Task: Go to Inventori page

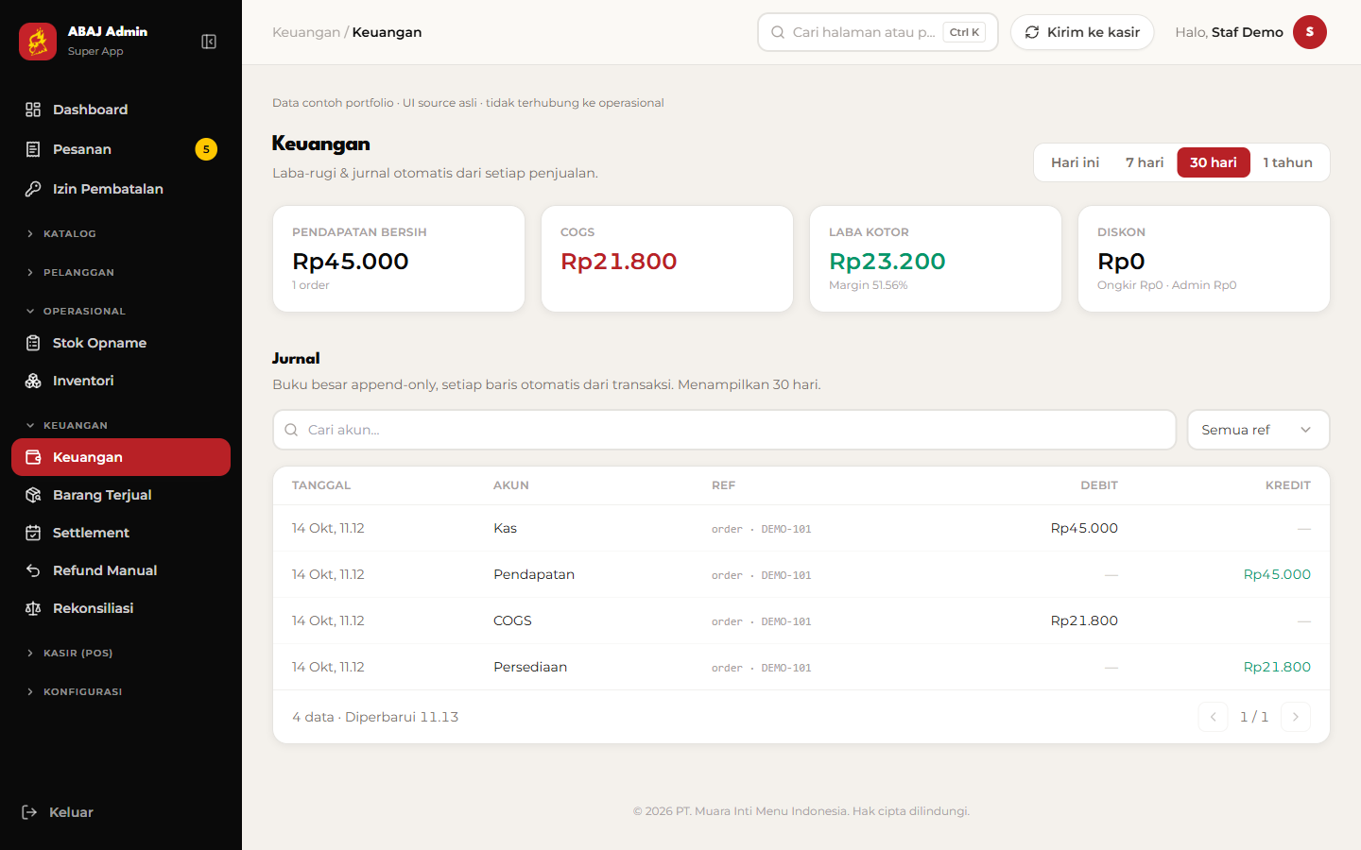Action: [121, 381]
